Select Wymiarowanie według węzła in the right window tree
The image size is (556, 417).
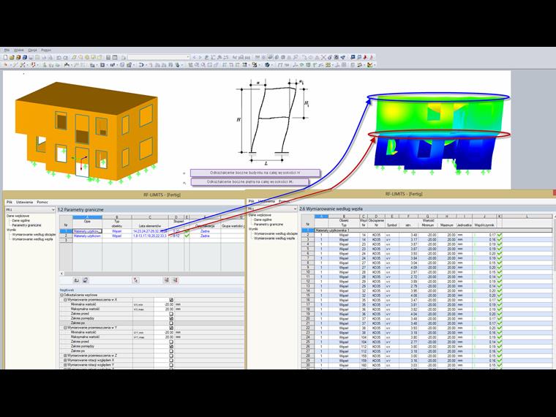pyautogui.click(x=274, y=238)
